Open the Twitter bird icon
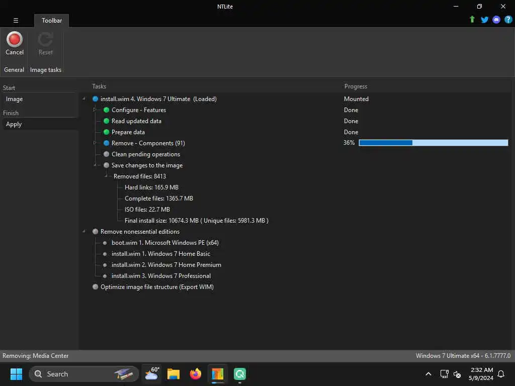 484,20
